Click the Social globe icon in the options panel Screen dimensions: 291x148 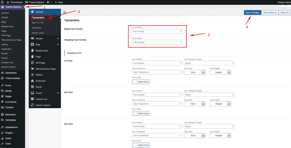32,87
